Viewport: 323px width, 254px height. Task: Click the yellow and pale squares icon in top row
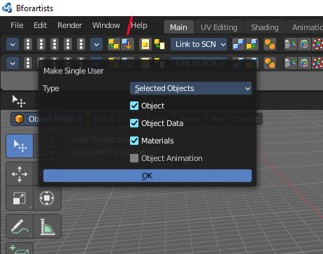(x=159, y=44)
